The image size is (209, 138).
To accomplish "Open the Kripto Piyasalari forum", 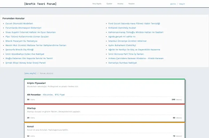I will click(36, 83).
